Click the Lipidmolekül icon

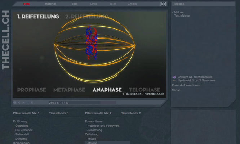[174, 81]
